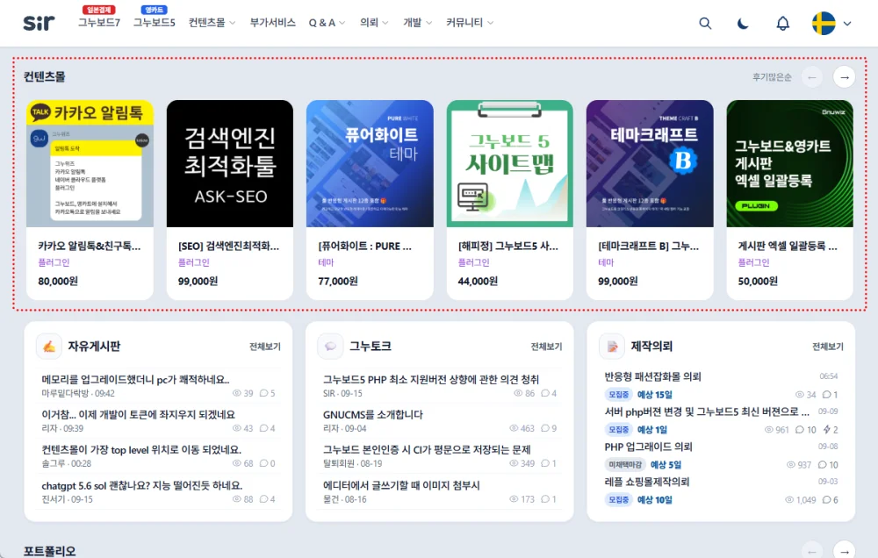Open request 반응형 패션잡화몰 의뢰
Image resolution: width=878 pixels, height=558 pixels.
click(x=653, y=376)
